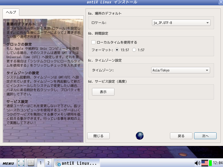Viewport: 223px width, 167px height.
Task: Click the 戻る back button
Action: tap(181, 136)
